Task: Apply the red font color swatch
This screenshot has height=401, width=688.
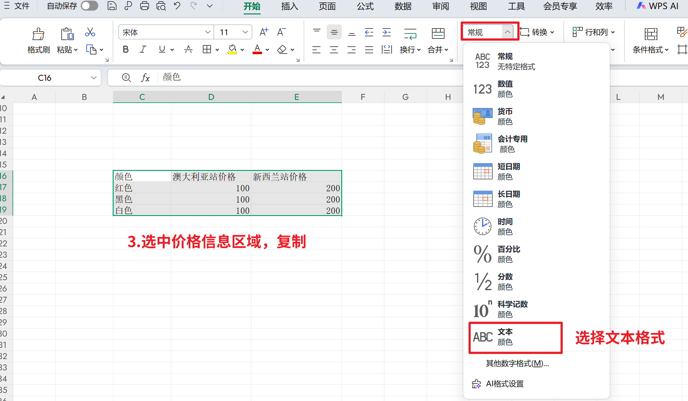Action: click(x=257, y=49)
